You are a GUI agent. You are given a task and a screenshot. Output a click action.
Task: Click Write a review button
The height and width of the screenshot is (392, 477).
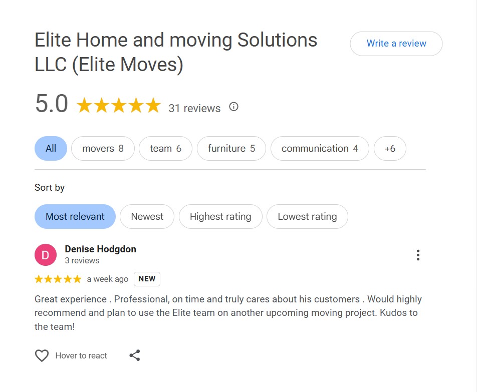tap(396, 44)
